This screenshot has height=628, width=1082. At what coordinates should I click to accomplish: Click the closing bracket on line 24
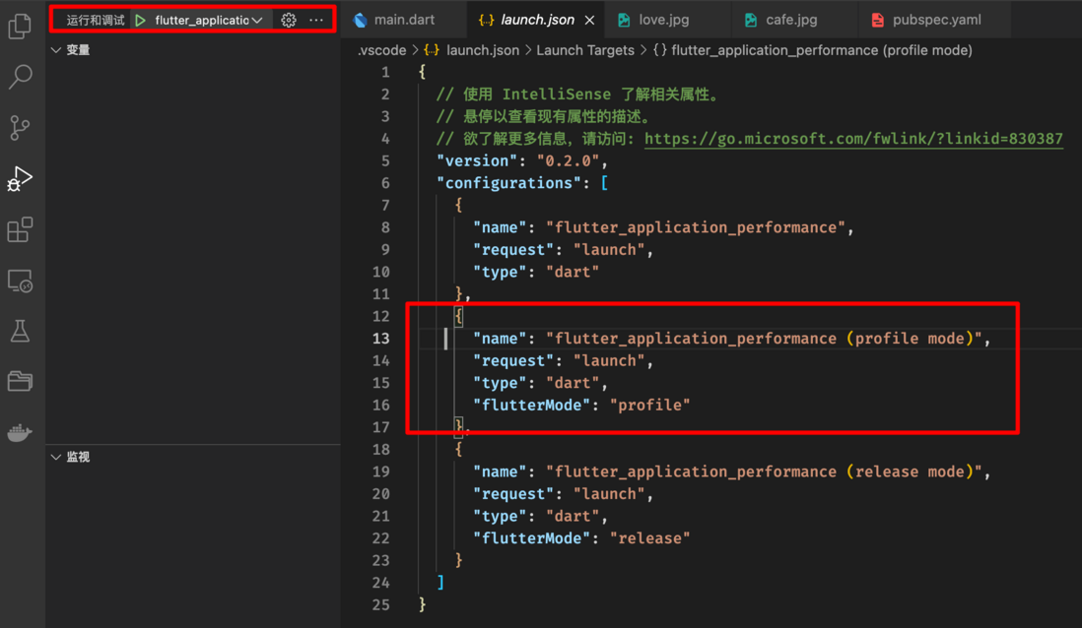coord(440,583)
